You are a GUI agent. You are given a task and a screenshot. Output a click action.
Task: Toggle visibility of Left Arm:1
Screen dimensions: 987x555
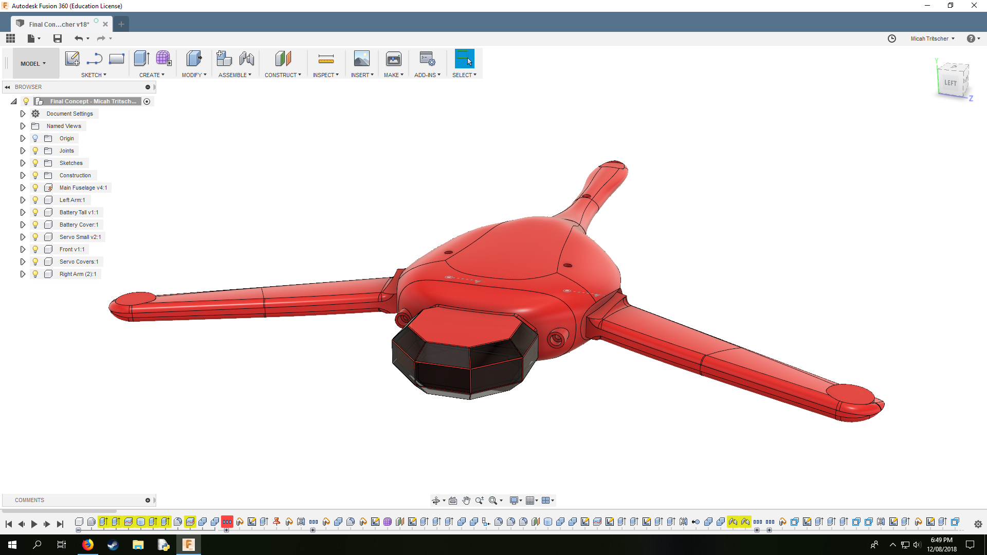click(x=35, y=200)
